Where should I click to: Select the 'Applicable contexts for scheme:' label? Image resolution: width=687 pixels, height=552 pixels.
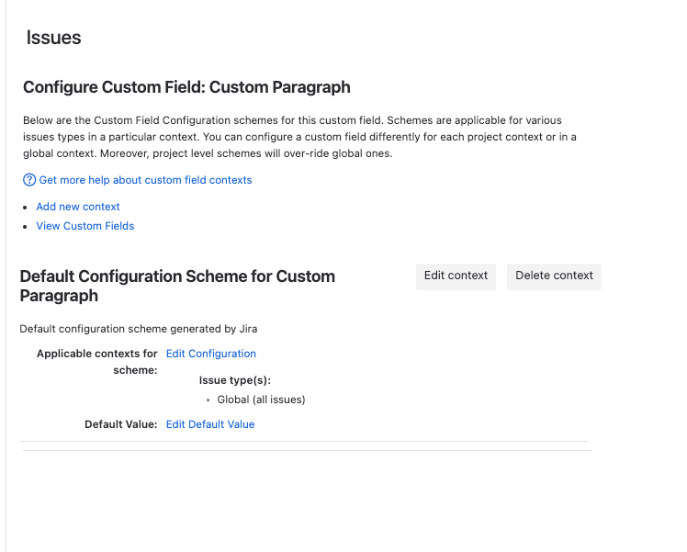96,362
